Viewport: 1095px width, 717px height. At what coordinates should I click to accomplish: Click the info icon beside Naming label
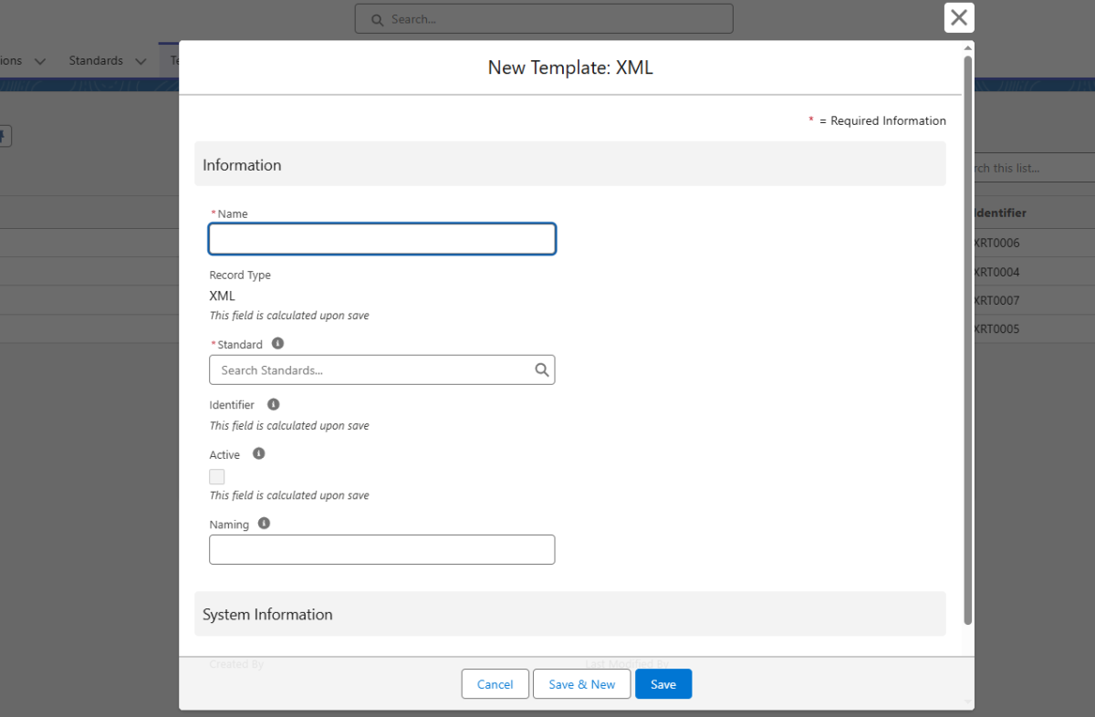(x=265, y=524)
